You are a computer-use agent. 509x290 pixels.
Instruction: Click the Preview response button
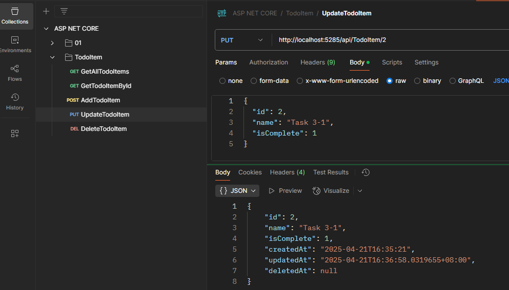[x=286, y=191]
